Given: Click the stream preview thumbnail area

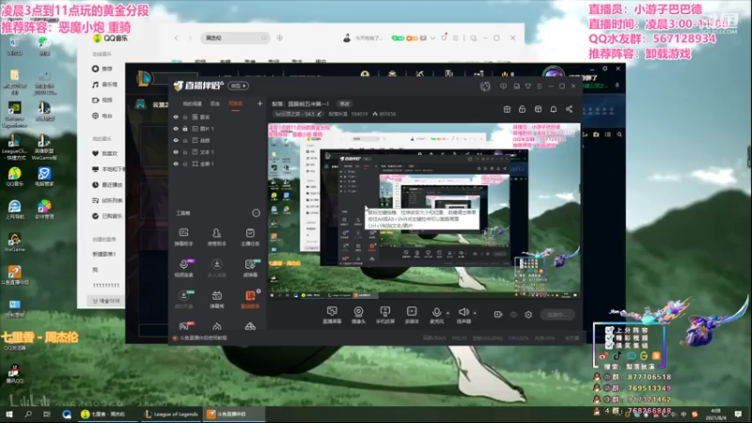Looking at the screenshot, I should (424, 211).
